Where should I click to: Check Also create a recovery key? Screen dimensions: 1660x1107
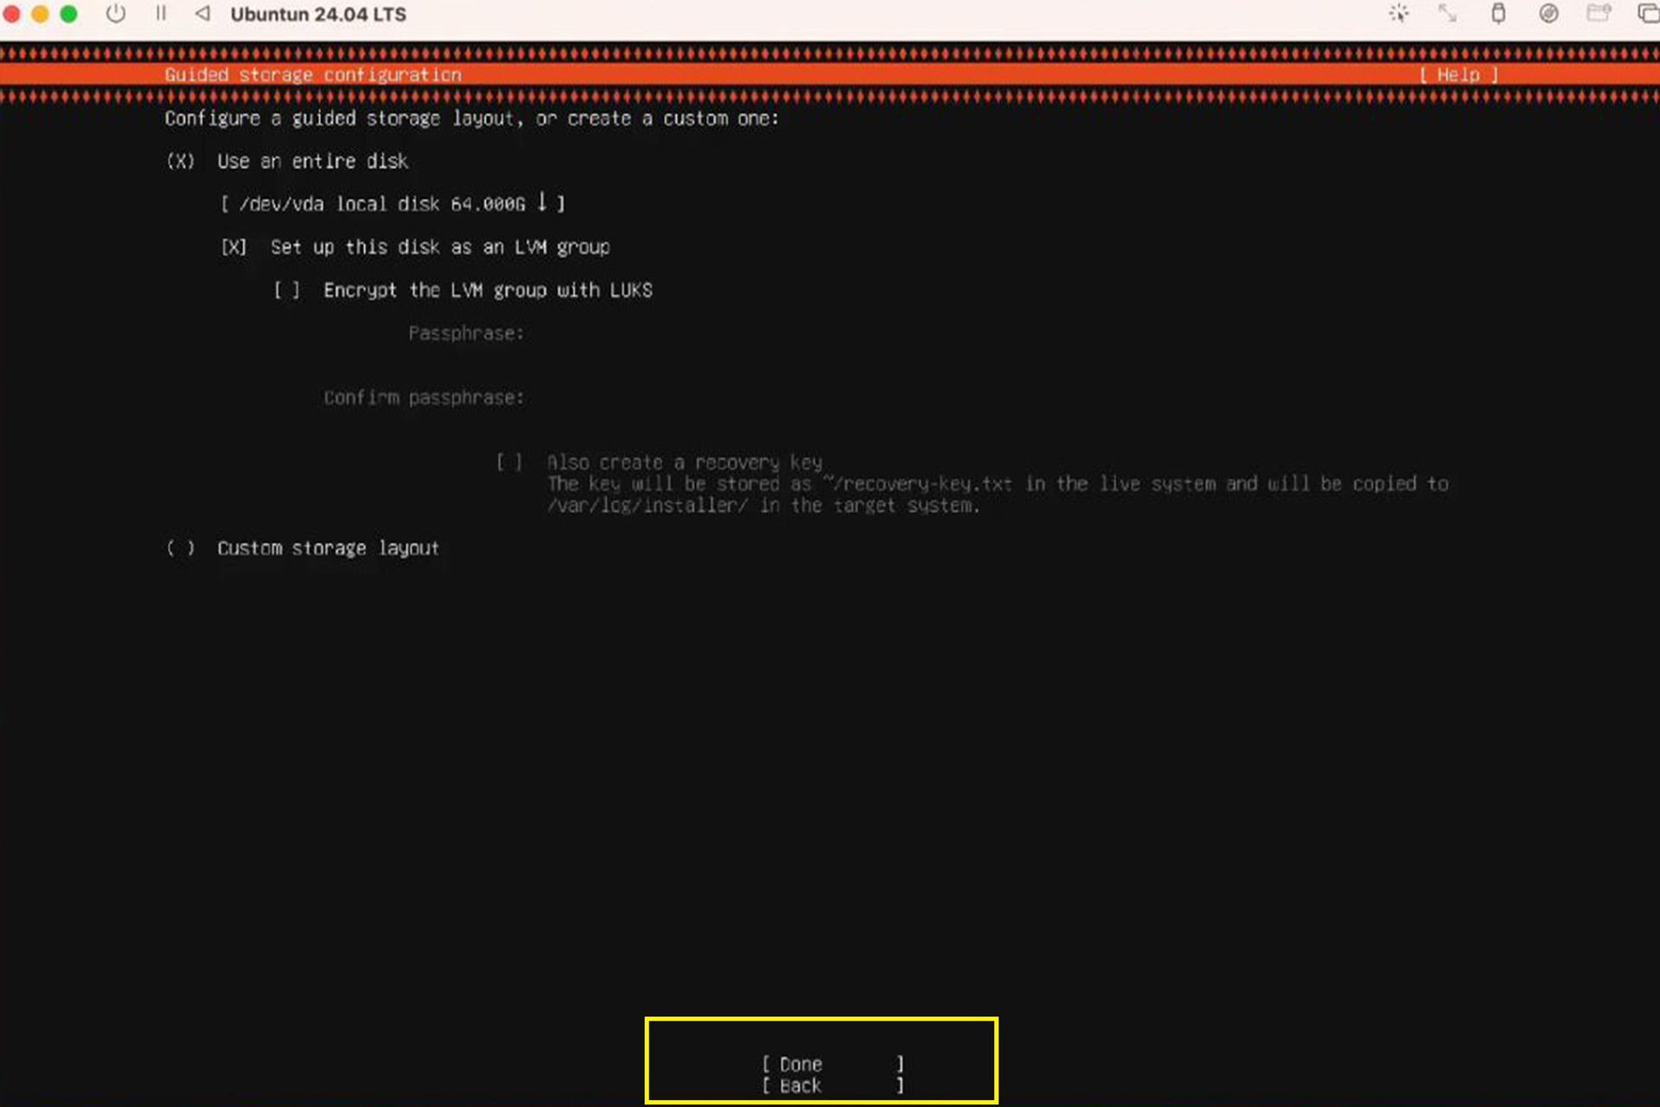(x=509, y=463)
